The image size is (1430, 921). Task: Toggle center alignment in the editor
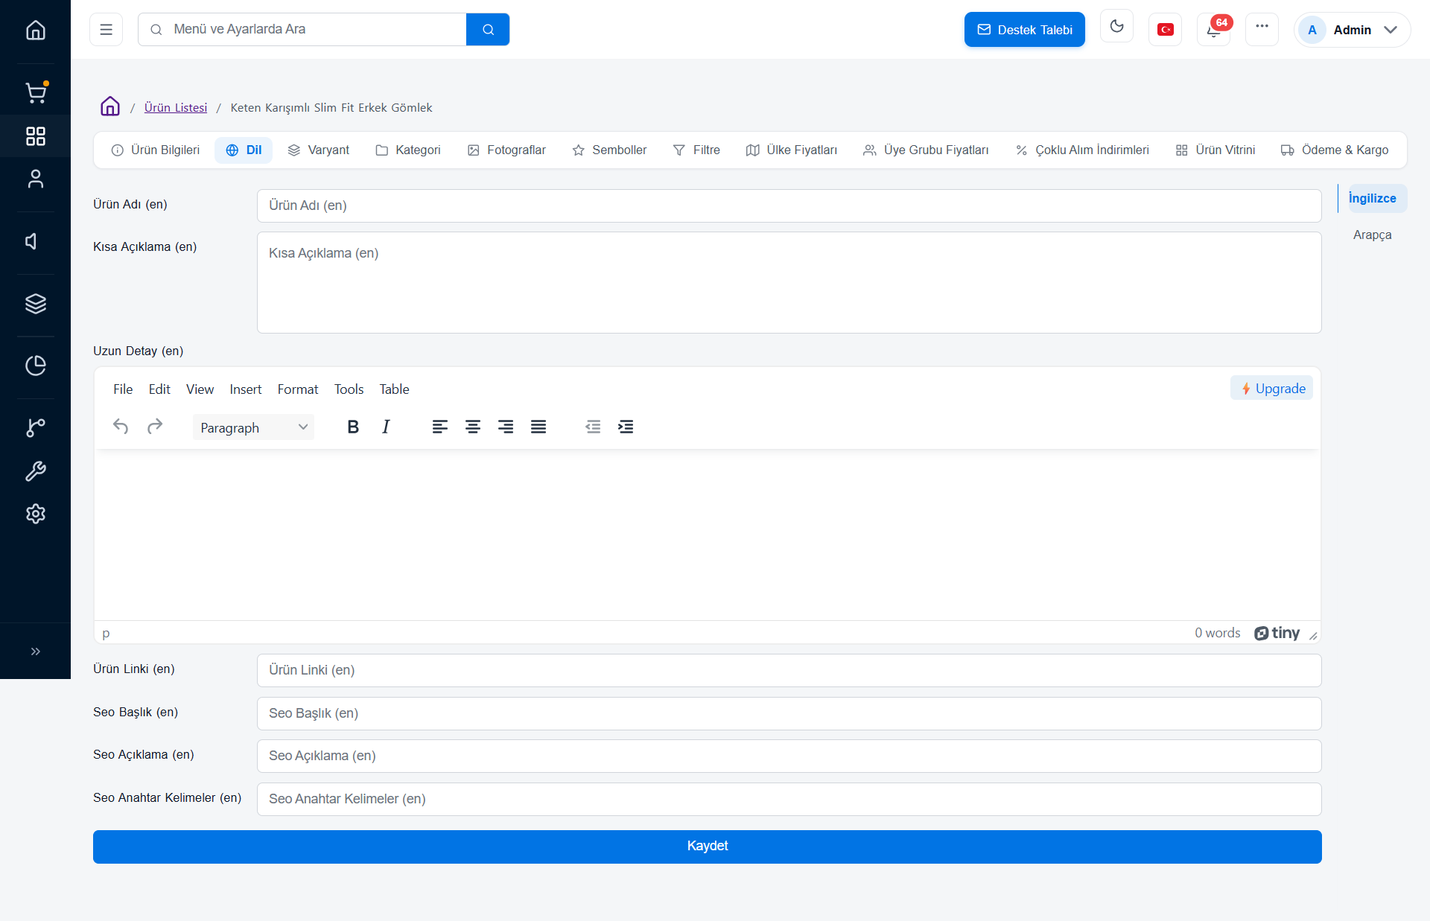coord(473,427)
